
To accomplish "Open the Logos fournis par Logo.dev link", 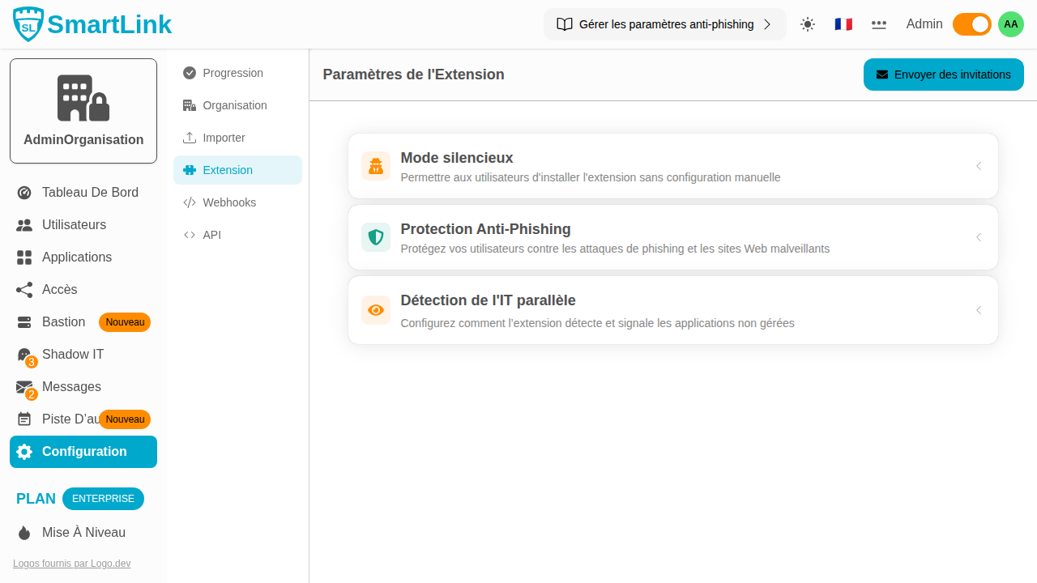I will click(71, 564).
